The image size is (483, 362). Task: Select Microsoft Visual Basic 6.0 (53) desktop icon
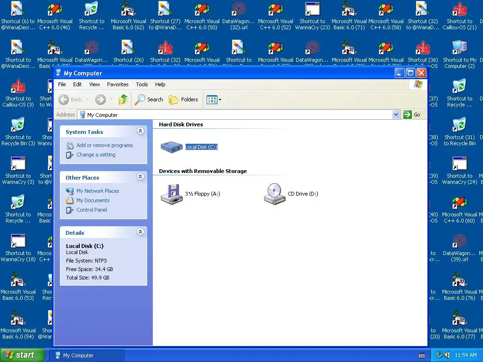tap(18, 287)
